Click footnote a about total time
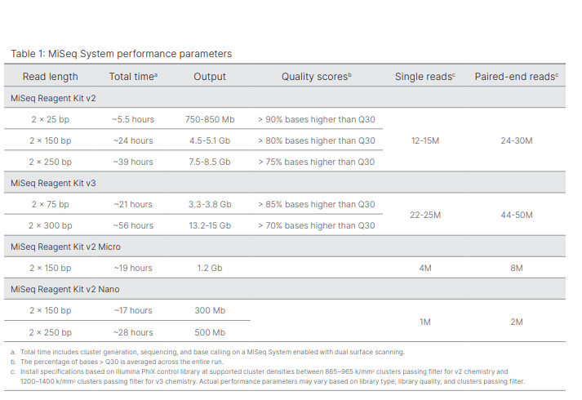Screen dimensions: 582x400 [208, 352]
